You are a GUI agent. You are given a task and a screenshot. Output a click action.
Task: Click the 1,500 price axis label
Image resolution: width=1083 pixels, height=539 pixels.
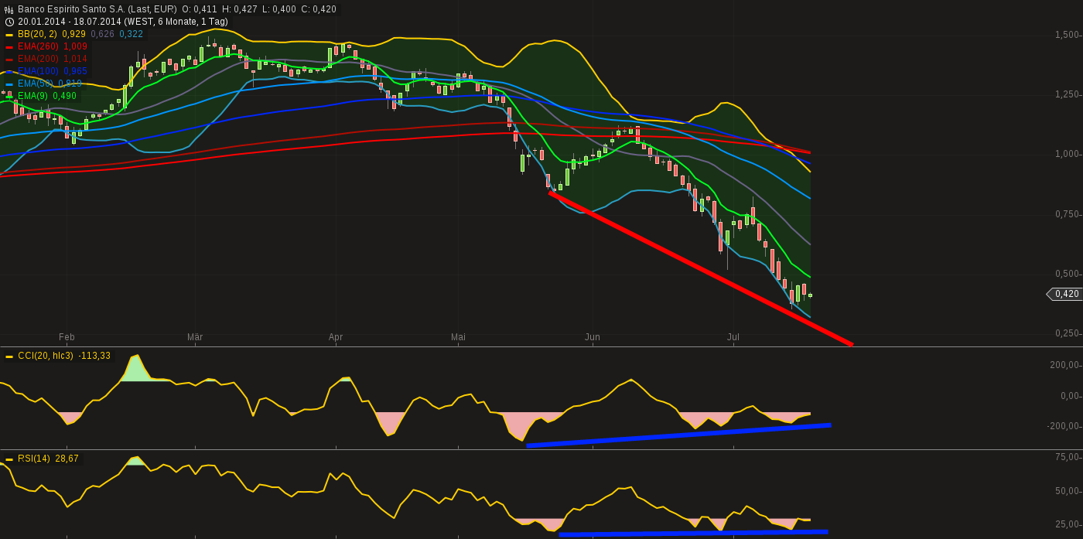(x=1067, y=35)
